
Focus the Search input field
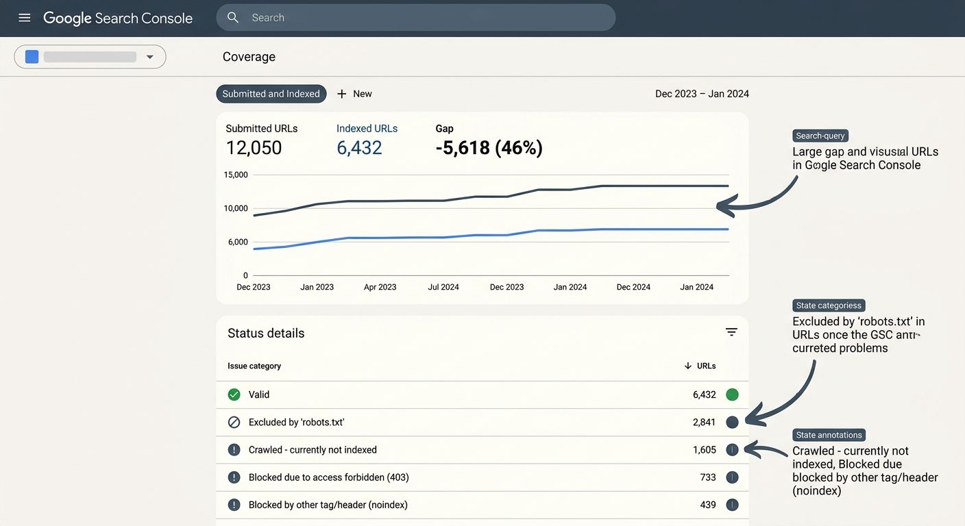415,18
